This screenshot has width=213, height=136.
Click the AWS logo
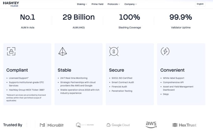(x=151, y=125)
